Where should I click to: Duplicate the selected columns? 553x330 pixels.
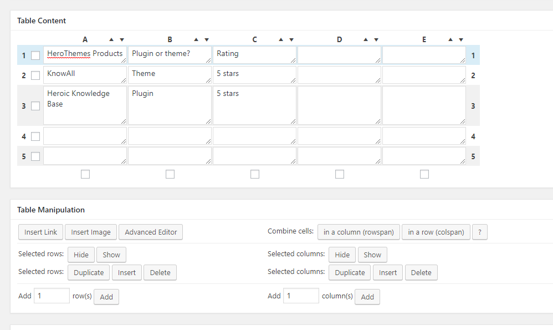coord(350,272)
